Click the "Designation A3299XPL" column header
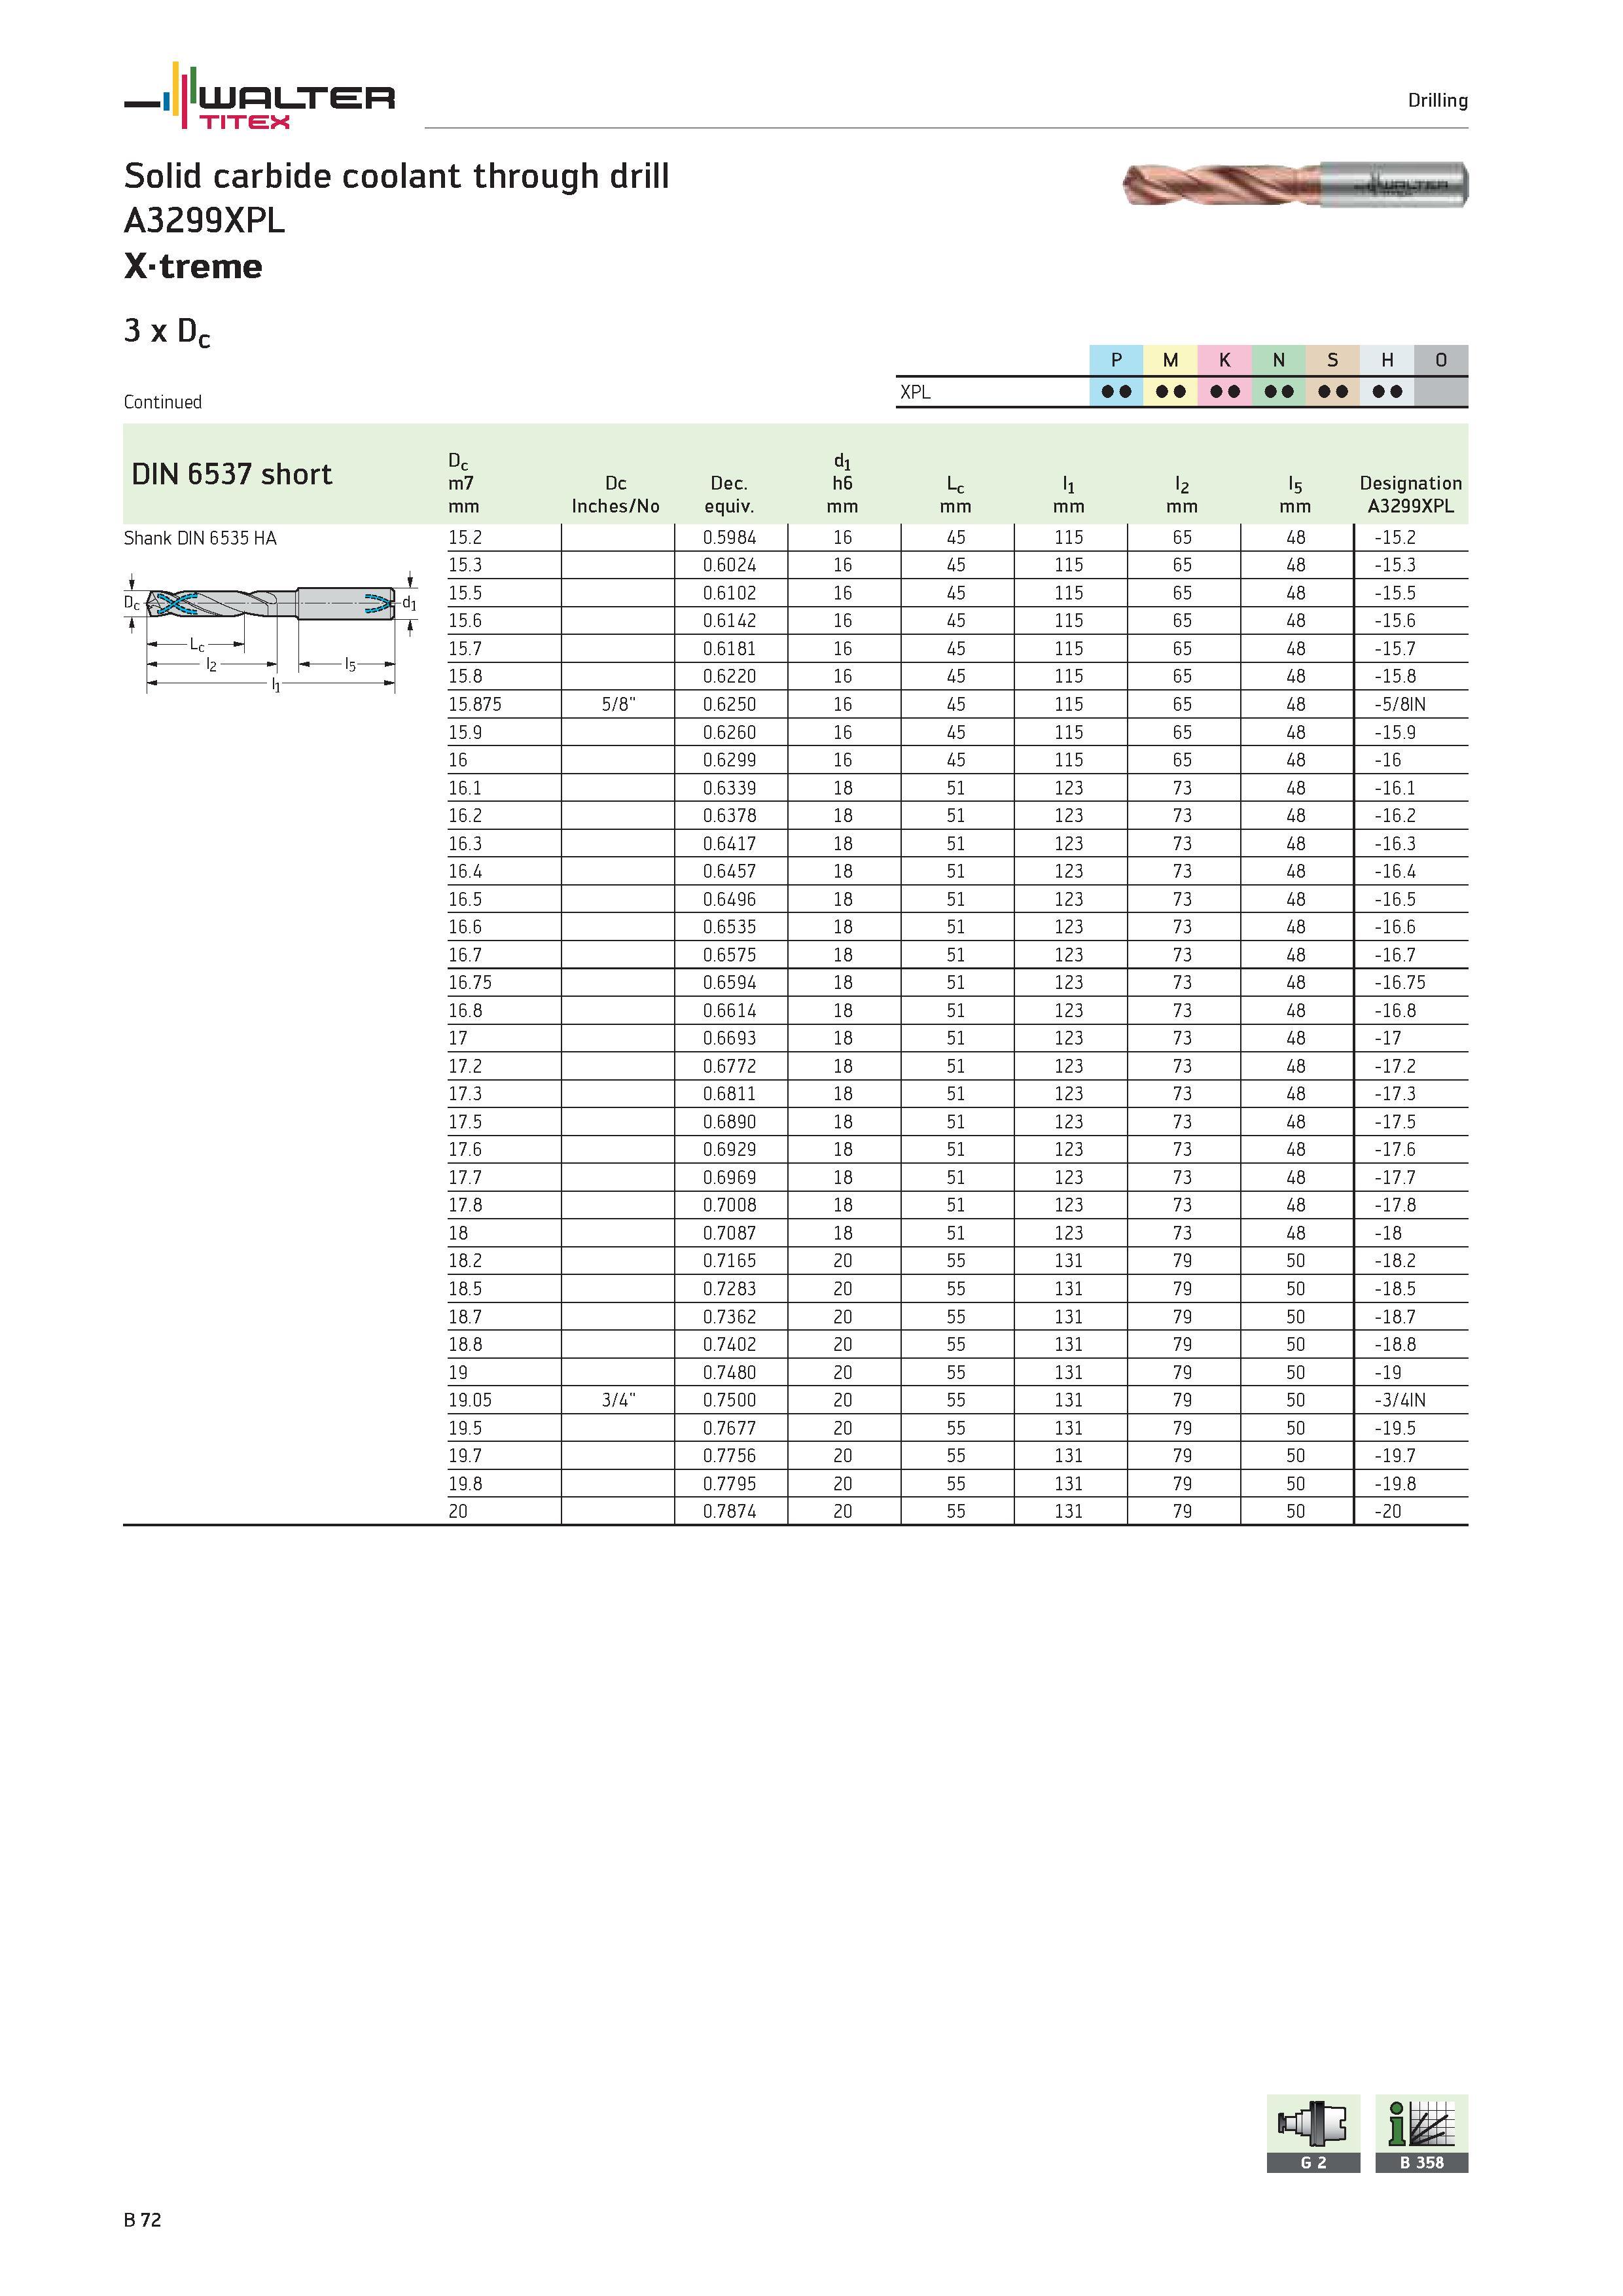This screenshot has height=2296, width=1623. click(1411, 495)
